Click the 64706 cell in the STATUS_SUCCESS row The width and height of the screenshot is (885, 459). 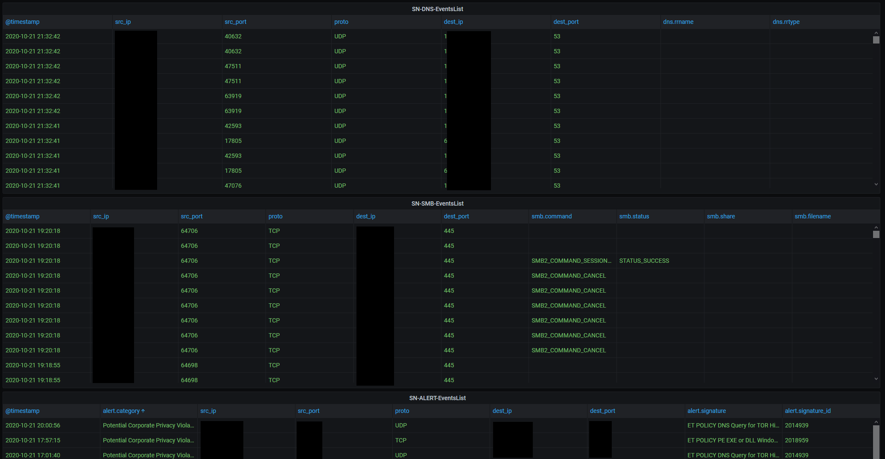[189, 261]
